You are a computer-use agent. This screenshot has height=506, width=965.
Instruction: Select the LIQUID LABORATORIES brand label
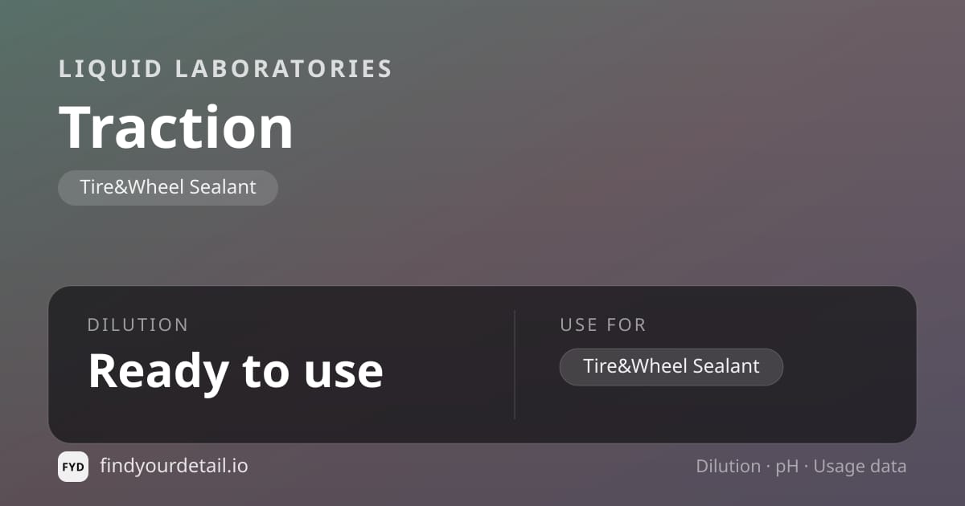[225, 69]
